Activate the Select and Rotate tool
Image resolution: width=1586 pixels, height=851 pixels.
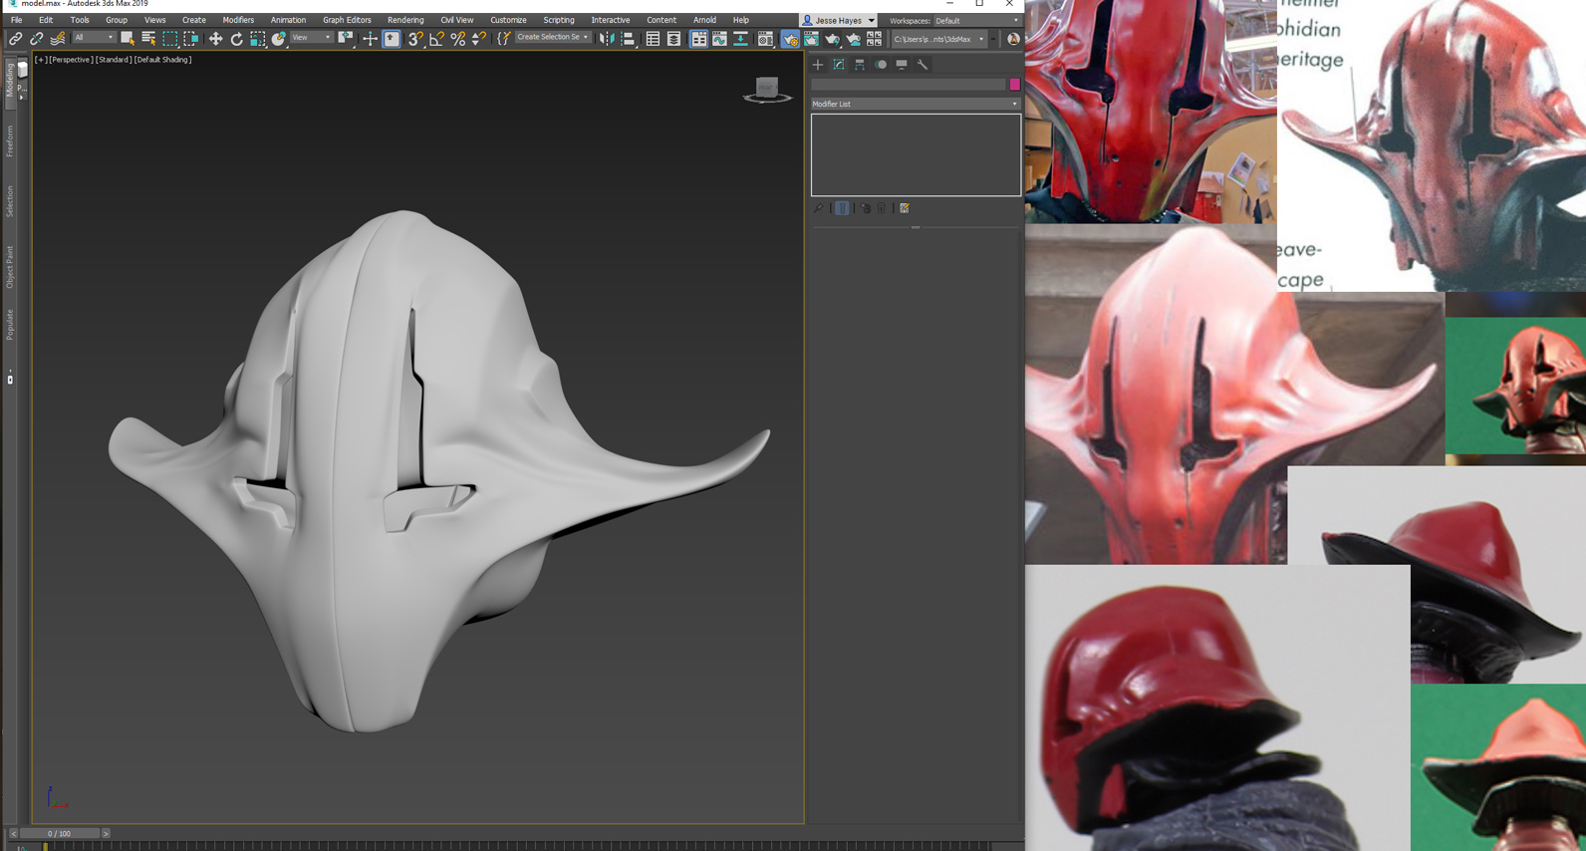pyautogui.click(x=236, y=39)
